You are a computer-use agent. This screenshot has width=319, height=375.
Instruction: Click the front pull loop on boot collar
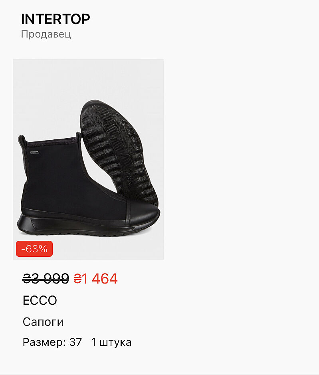(79, 136)
